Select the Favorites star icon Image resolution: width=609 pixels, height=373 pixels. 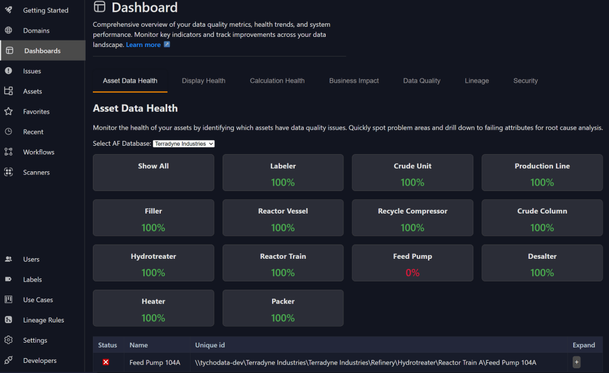coord(8,111)
